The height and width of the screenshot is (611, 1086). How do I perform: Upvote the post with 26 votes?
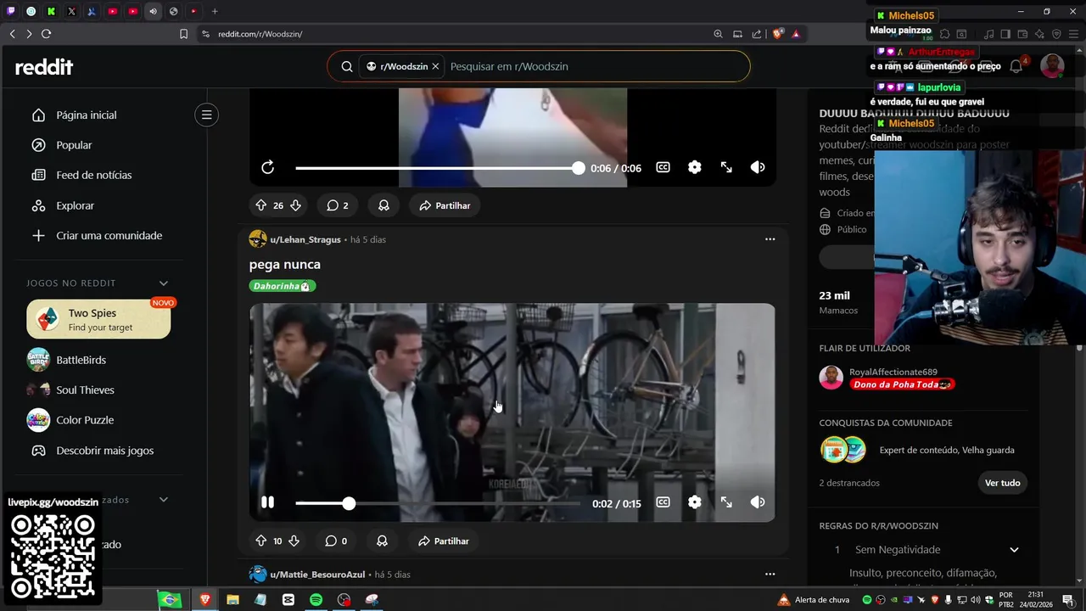[261, 205]
